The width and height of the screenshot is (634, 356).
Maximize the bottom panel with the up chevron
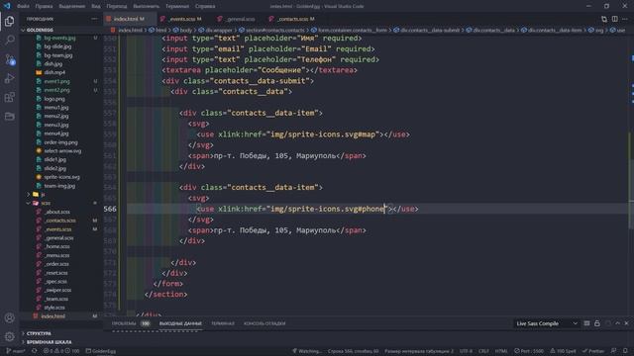click(x=617, y=323)
